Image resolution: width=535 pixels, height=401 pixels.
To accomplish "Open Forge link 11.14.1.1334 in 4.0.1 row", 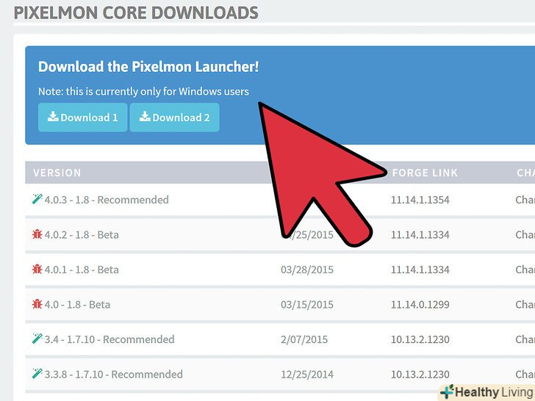I will point(420,270).
